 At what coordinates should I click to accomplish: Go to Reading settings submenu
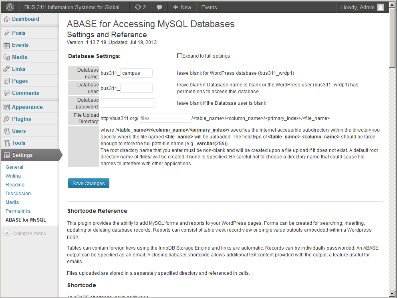tap(15, 185)
